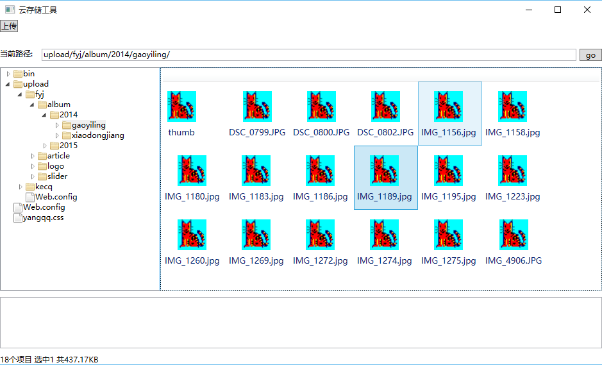Expand the bin folder arrow
602x365 pixels.
click(8, 74)
